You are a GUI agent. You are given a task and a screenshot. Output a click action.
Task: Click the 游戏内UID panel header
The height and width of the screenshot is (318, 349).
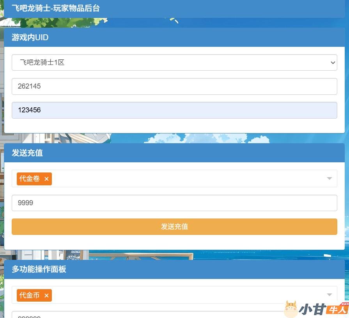click(174, 37)
